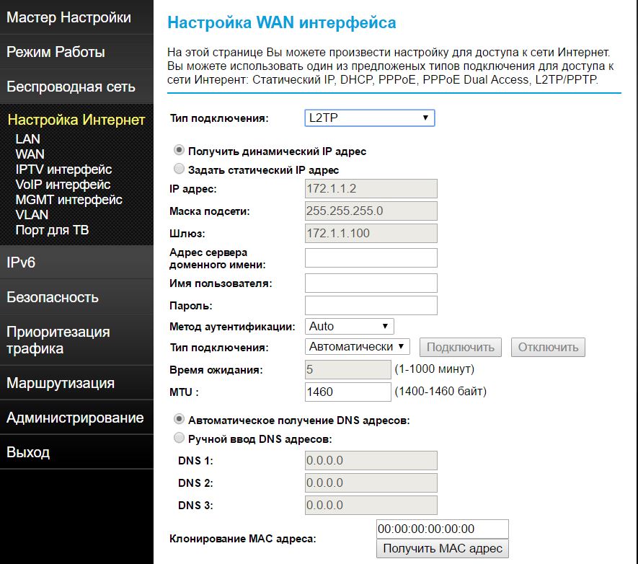Screen dimensions: 638x564
Task: Select Задать статический IP адрес radio
Action: tap(179, 169)
